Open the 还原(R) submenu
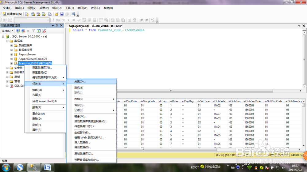This screenshot has height=172, width=307. click(x=91, y=110)
